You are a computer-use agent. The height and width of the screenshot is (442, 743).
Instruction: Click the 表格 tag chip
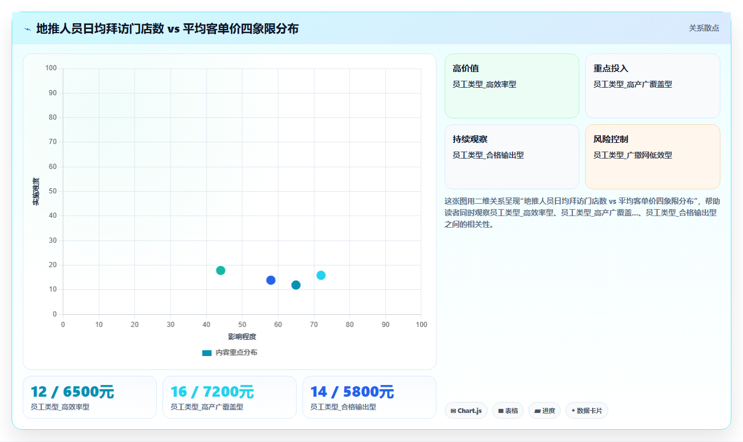[x=508, y=411]
